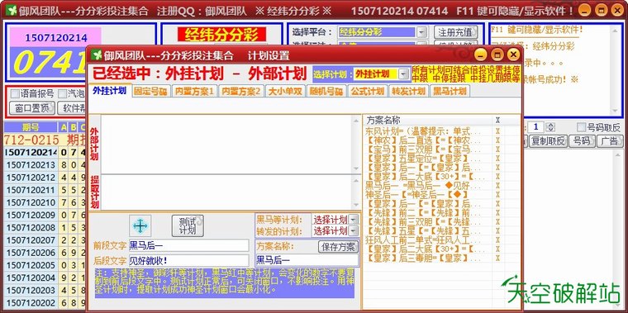Screen dimensions: 628x313
Task: Click the 测试计划 button with cursor icon
Action: point(188,225)
